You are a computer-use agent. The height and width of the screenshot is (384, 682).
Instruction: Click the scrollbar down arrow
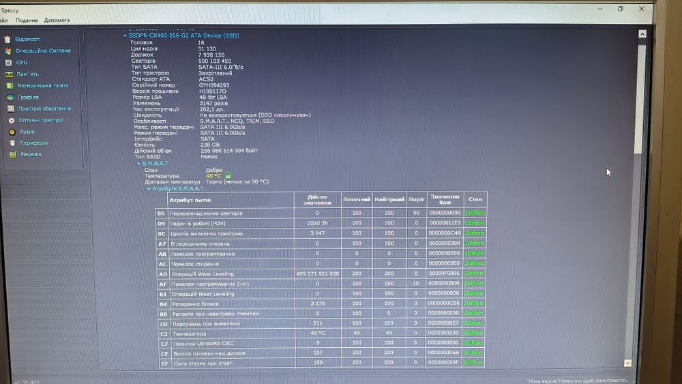click(627, 363)
